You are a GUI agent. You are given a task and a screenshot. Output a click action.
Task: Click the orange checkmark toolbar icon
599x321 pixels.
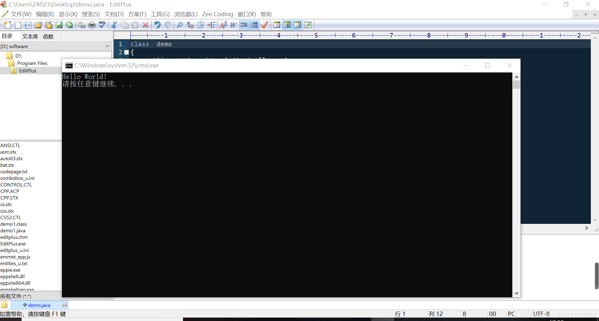coord(265,25)
